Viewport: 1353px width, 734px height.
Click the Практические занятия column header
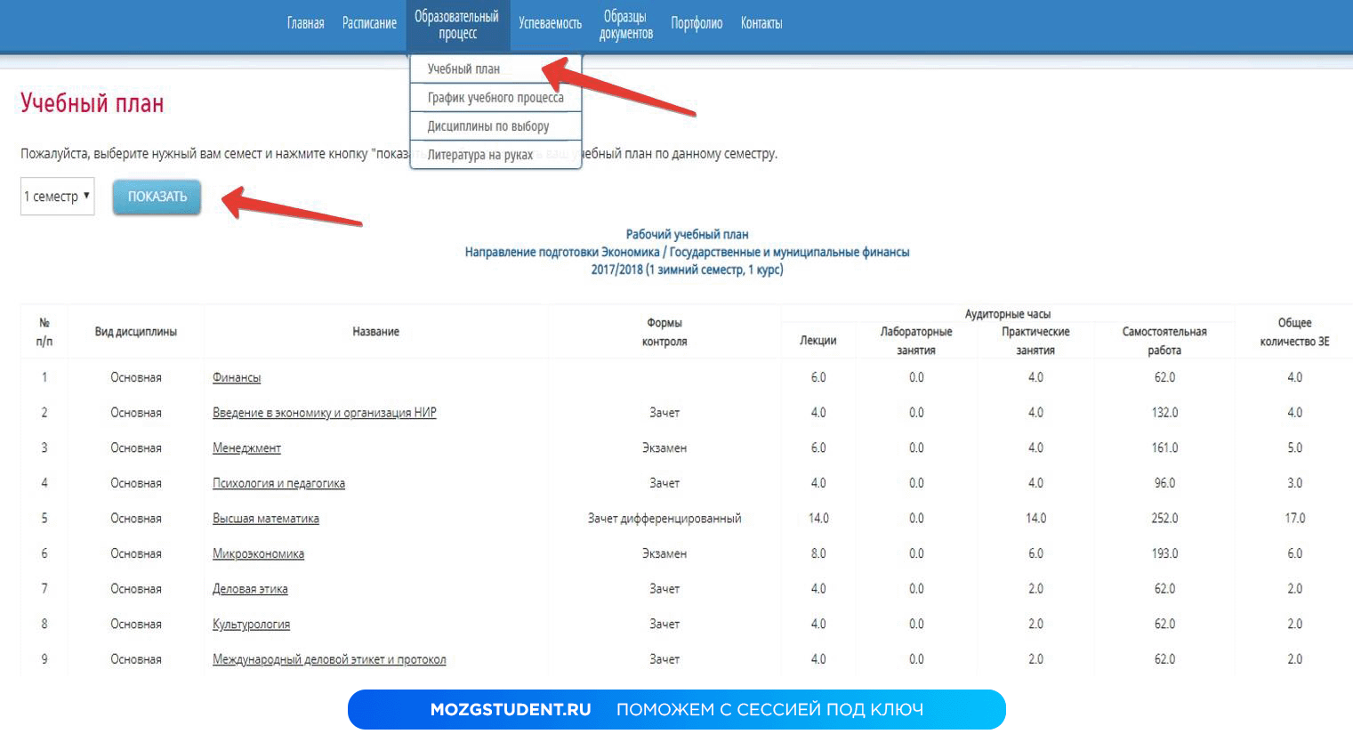[x=1035, y=341]
